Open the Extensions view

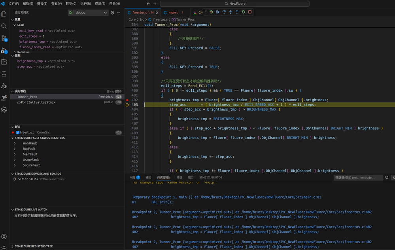(x=4, y=62)
